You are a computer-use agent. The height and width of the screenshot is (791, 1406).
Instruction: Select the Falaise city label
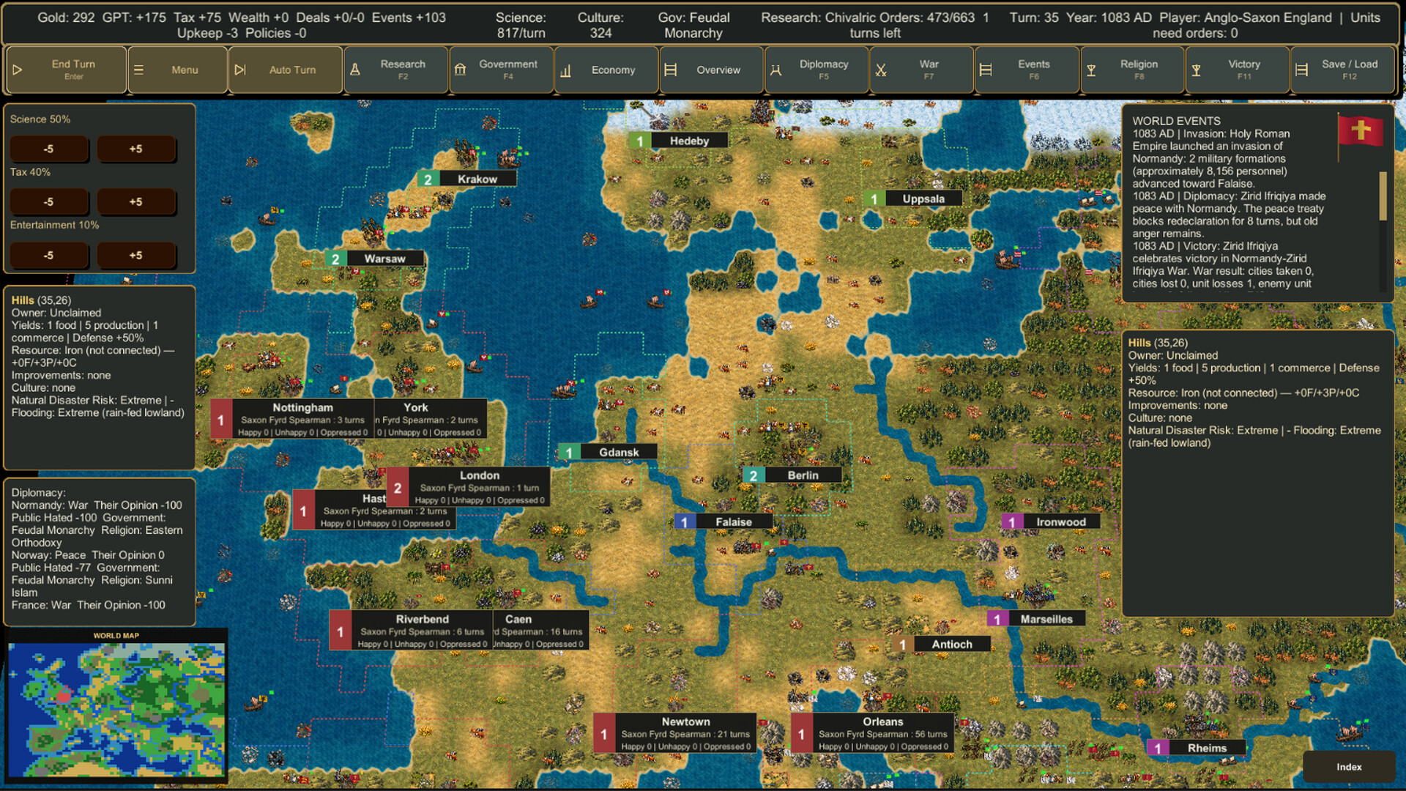pyautogui.click(x=724, y=522)
